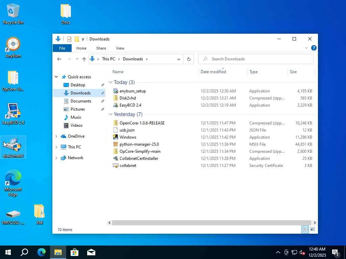Click the horizontal scrollbar track
This screenshot has width=346, height=259.
[212, 223]
